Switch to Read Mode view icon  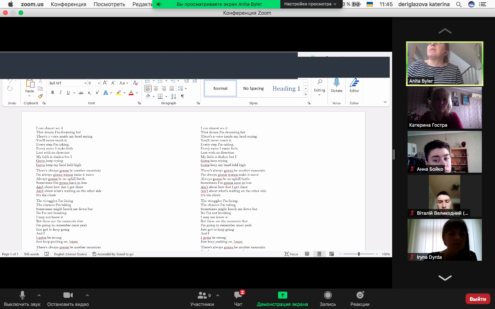click(x=307, y=254)
